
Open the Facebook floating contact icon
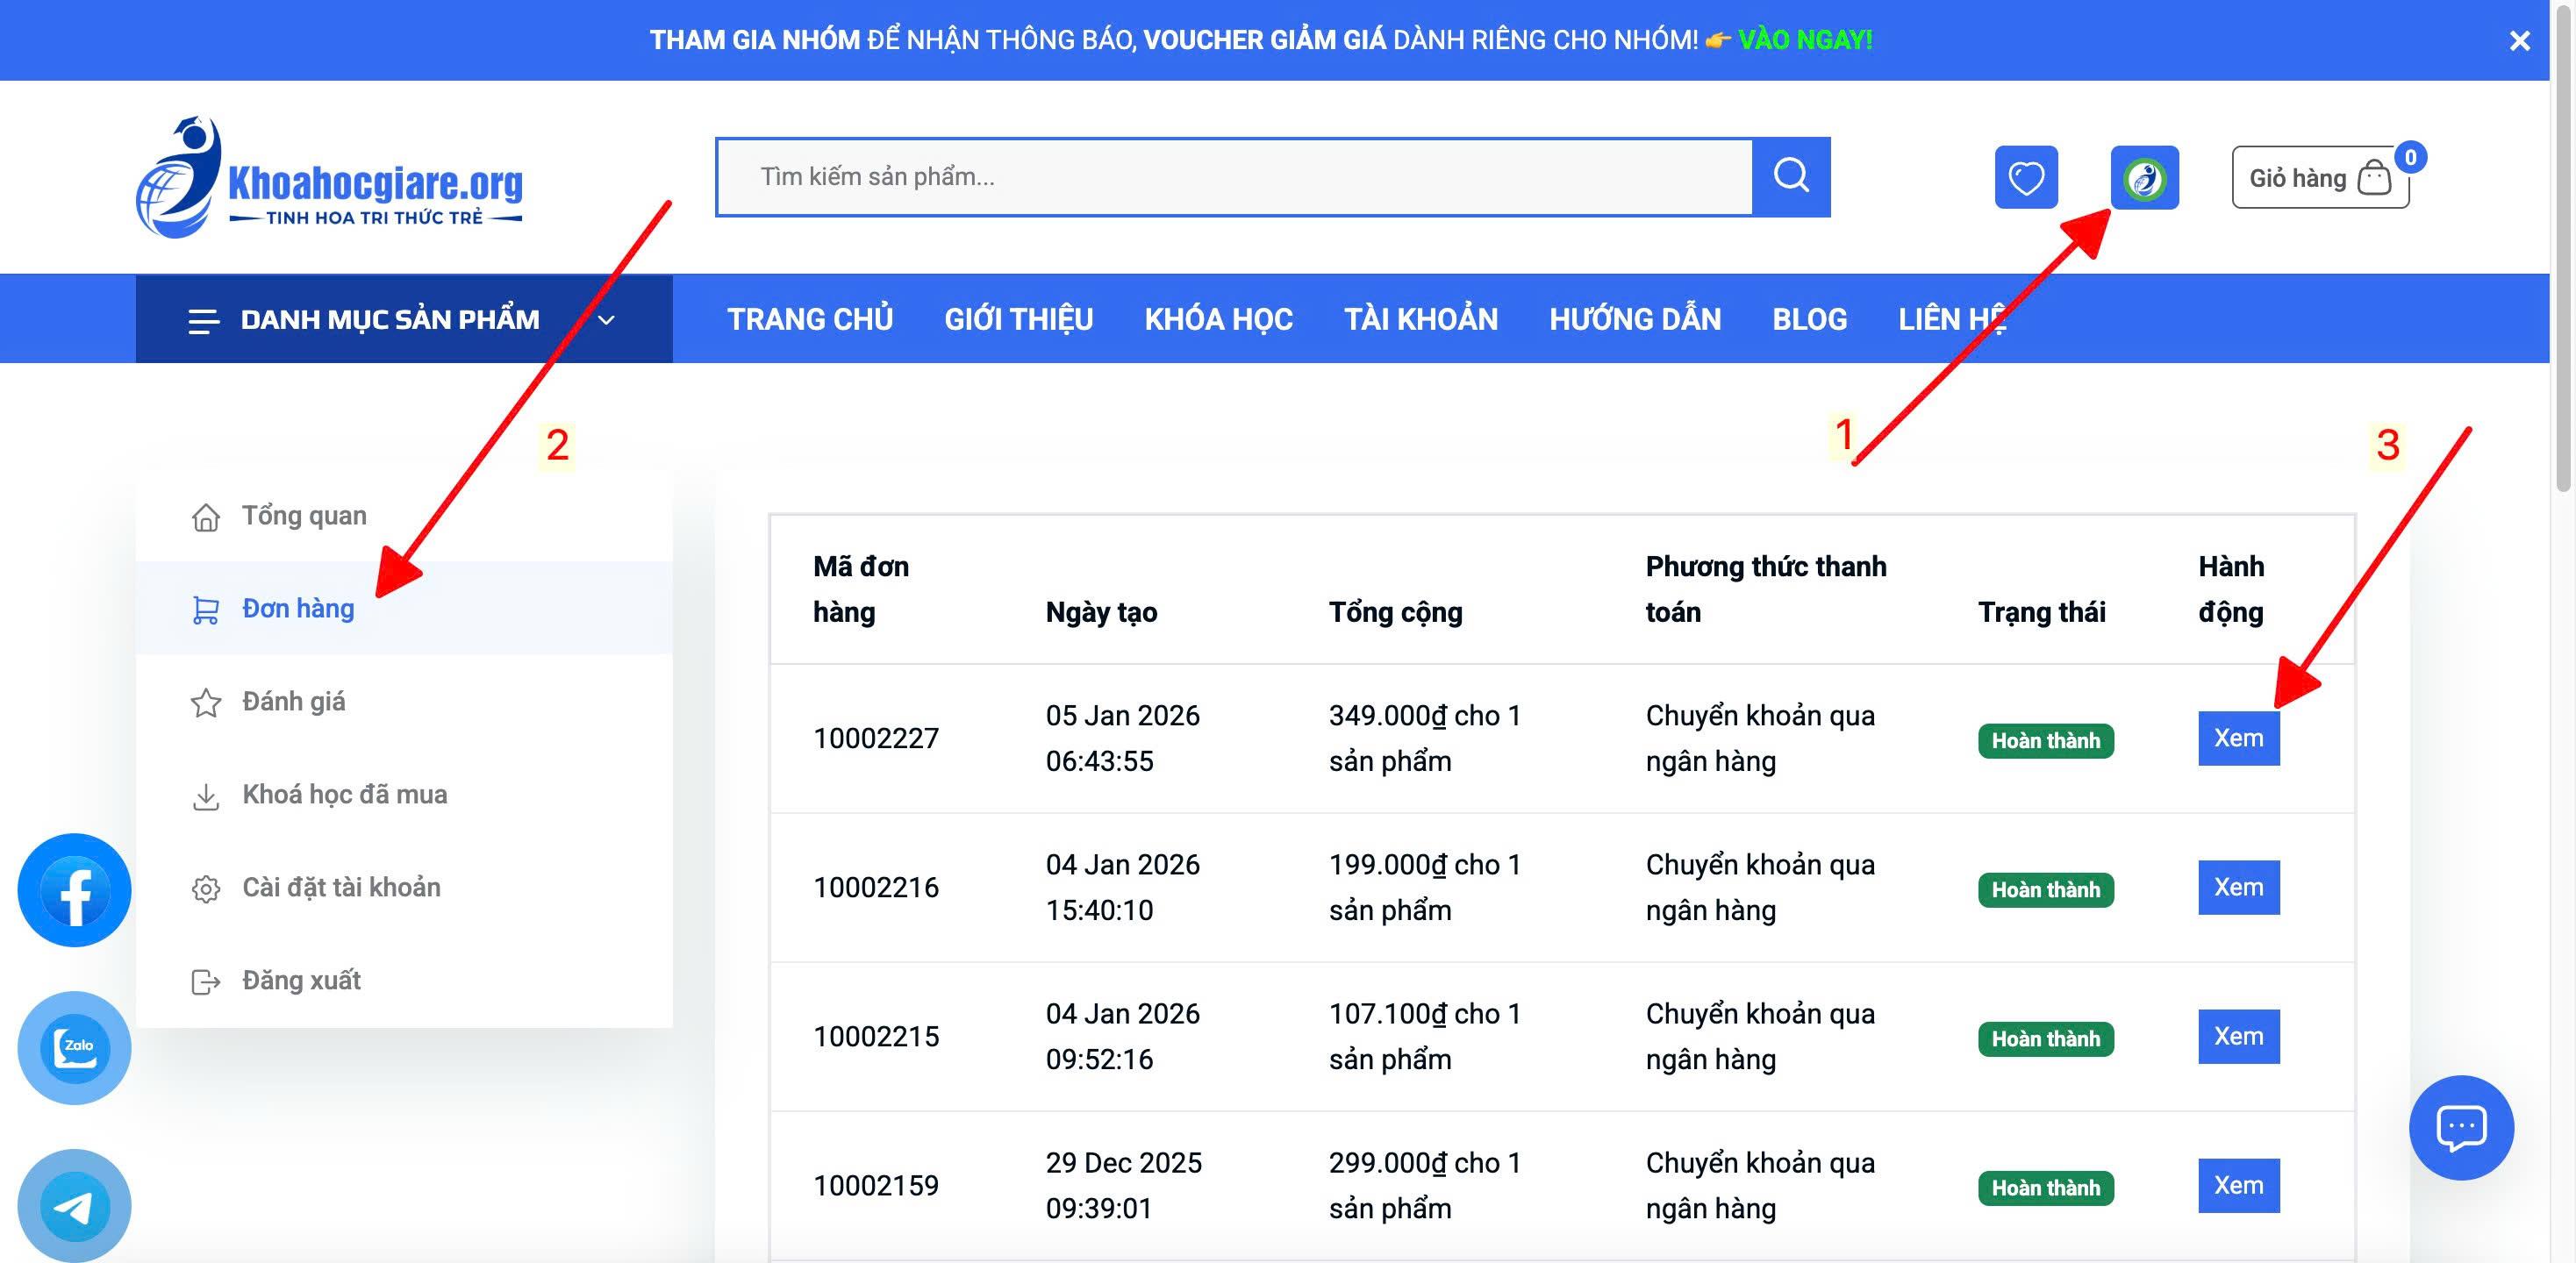74,890
